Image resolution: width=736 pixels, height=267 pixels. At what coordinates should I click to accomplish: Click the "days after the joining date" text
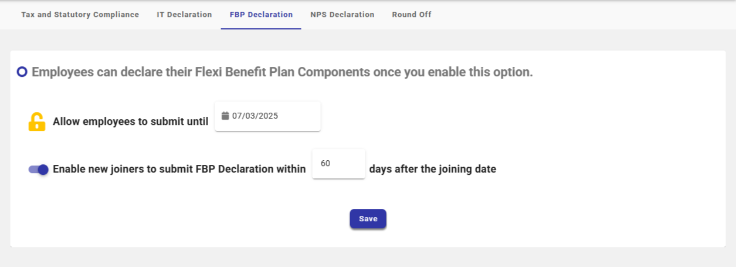[432, 170]
